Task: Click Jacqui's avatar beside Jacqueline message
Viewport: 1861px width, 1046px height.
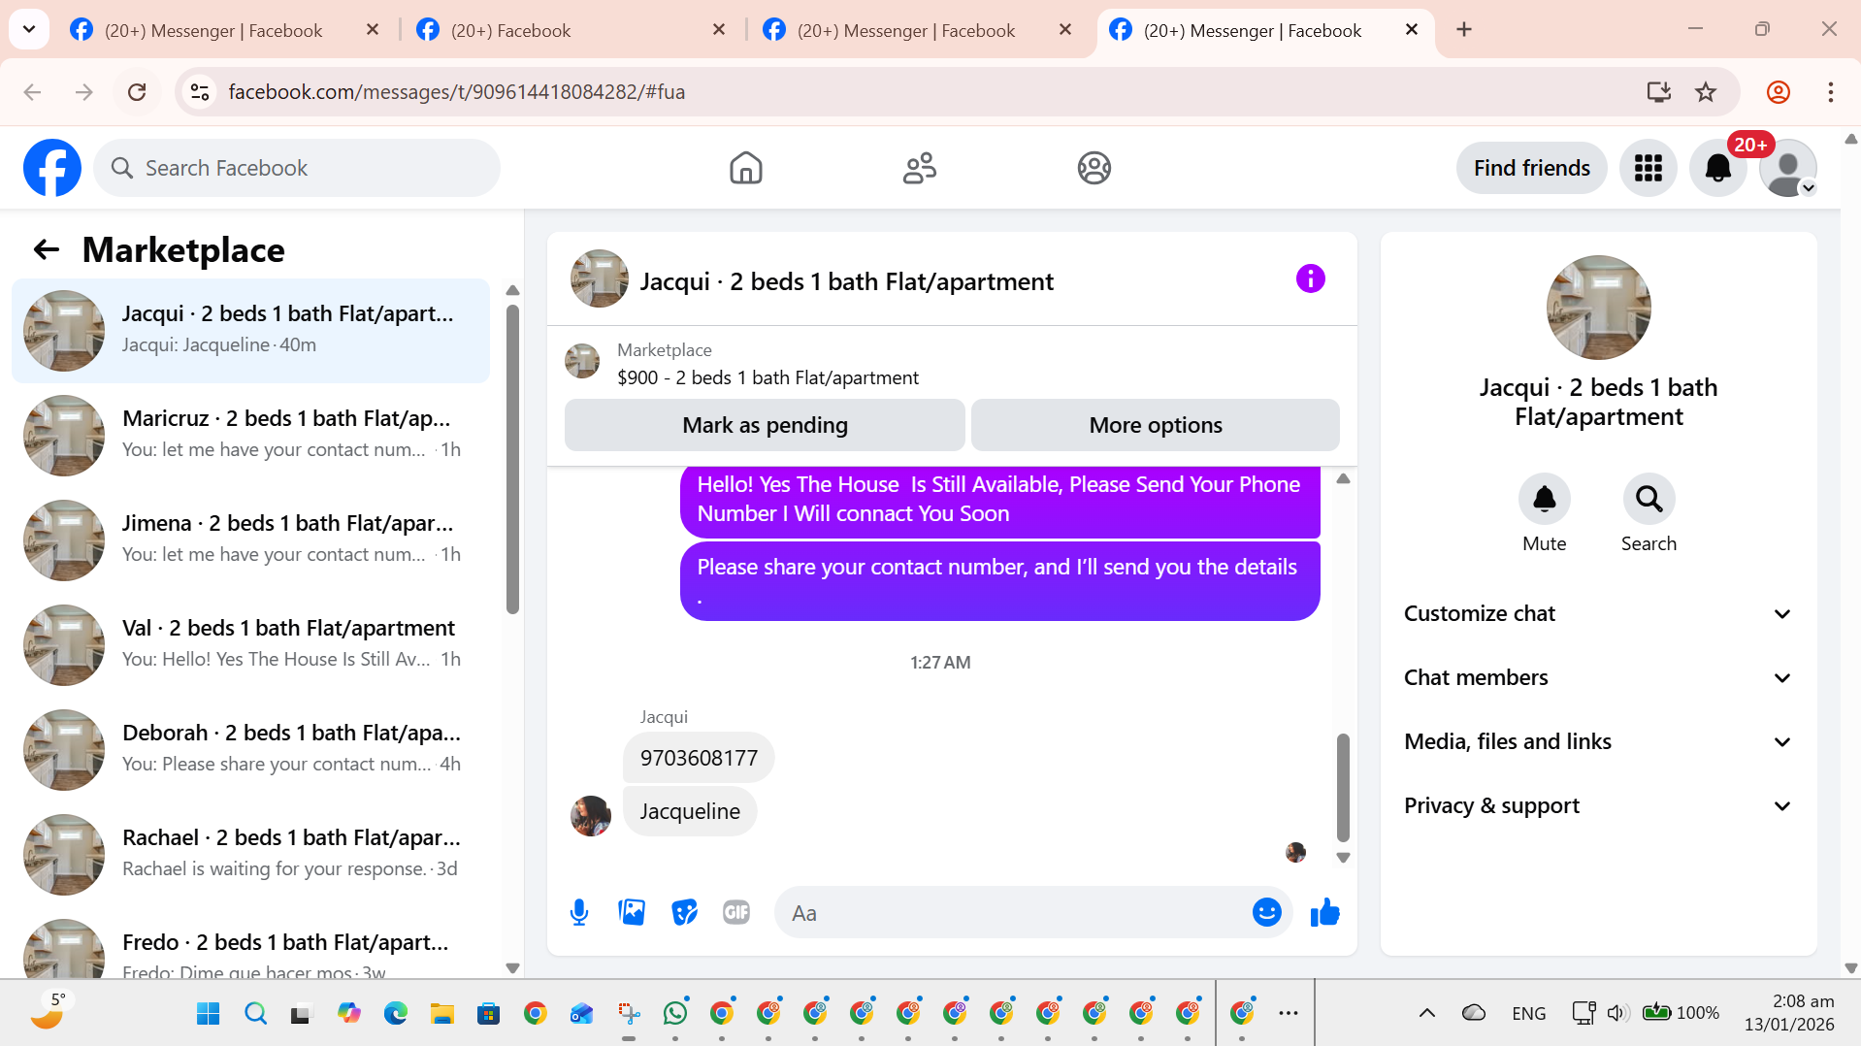Action: tap(590, 816)
